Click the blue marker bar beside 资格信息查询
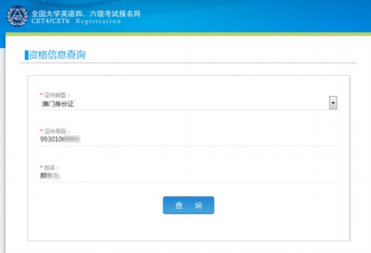371x253 pixels. pos(26,55)
